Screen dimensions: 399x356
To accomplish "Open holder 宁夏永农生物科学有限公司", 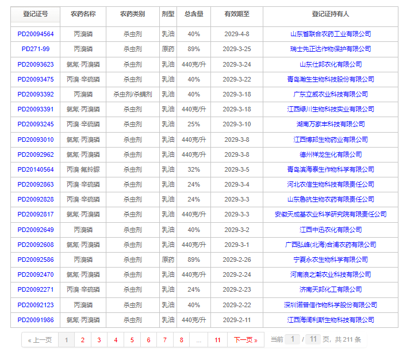I will coord(331,260).
